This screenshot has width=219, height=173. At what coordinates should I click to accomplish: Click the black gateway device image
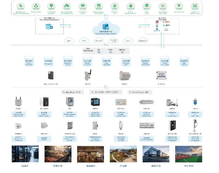pyautogui.click(x=51, y=75)
